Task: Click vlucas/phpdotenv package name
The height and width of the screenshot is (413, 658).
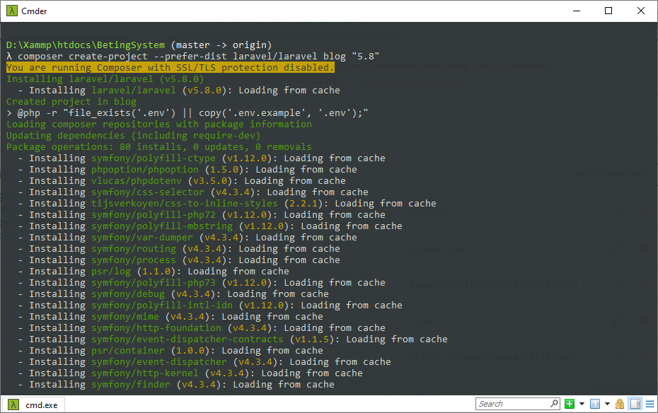Action: pos(137,181)
